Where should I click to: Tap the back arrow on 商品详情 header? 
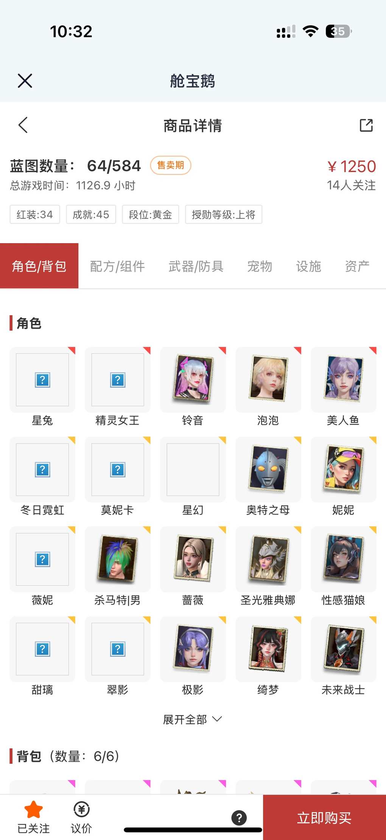tap(23, 125)
